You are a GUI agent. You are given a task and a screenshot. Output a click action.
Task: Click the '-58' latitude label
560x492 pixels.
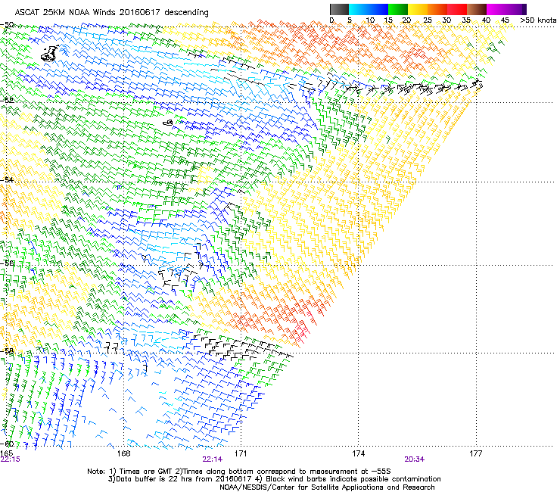7,351
